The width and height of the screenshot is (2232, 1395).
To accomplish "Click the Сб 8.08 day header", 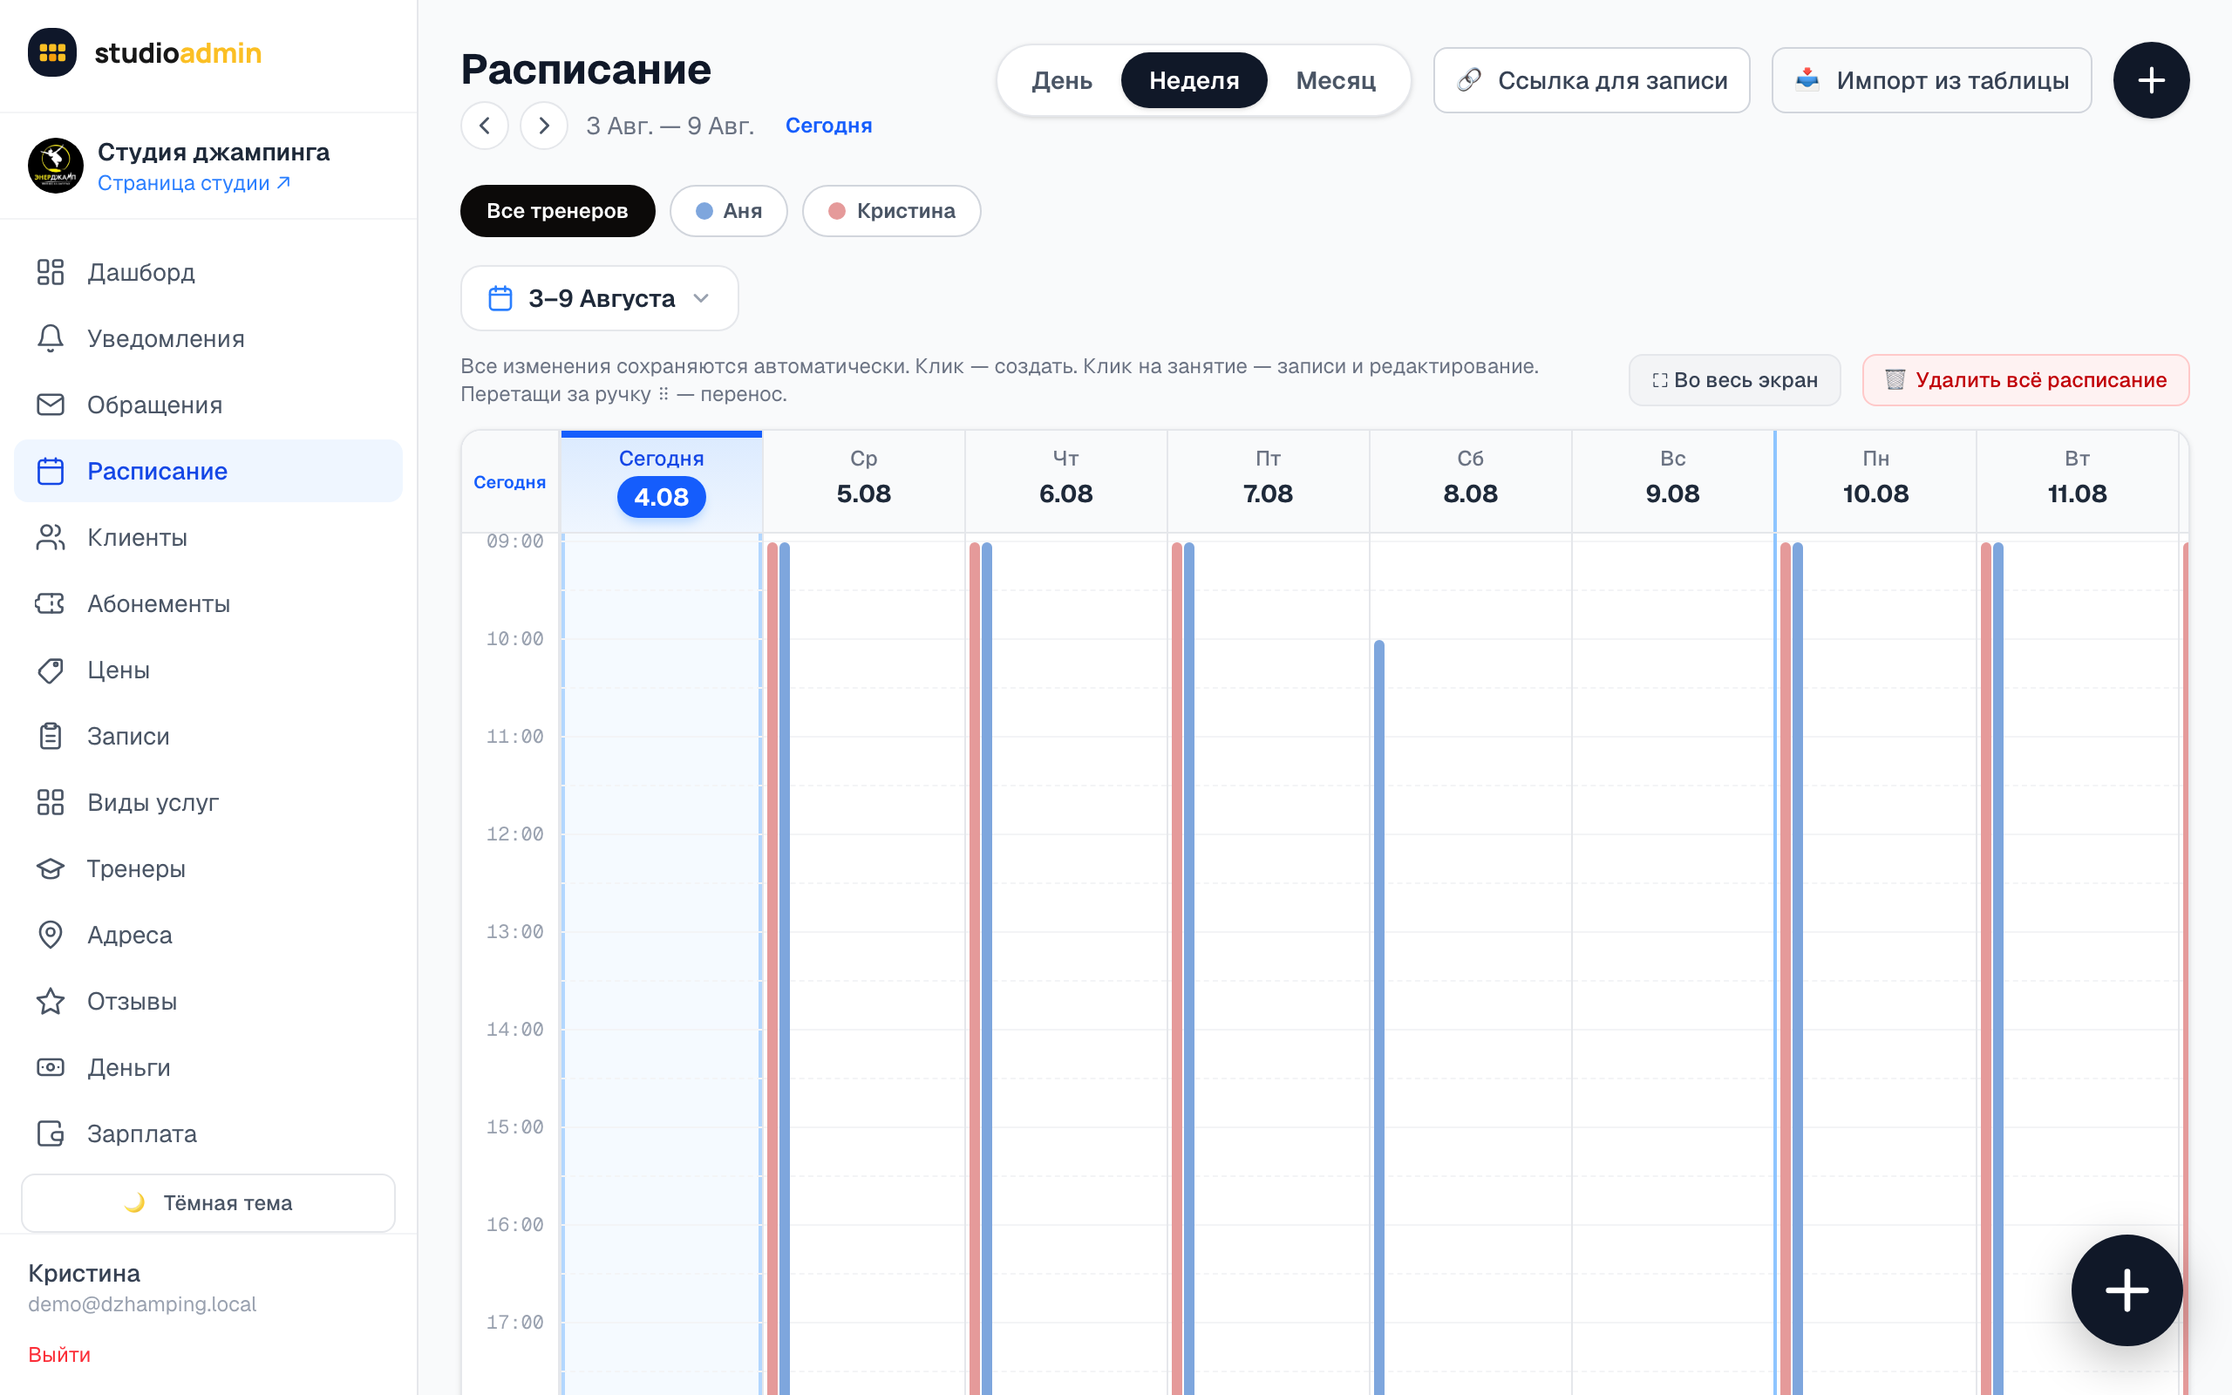I will pyautogui.click(x=1470, y=481).
